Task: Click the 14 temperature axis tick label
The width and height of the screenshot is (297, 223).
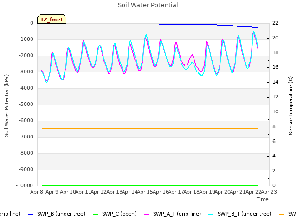Action: coord(275,82)
